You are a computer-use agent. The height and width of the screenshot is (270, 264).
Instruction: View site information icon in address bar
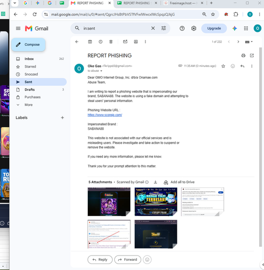[x=46, y=14]
